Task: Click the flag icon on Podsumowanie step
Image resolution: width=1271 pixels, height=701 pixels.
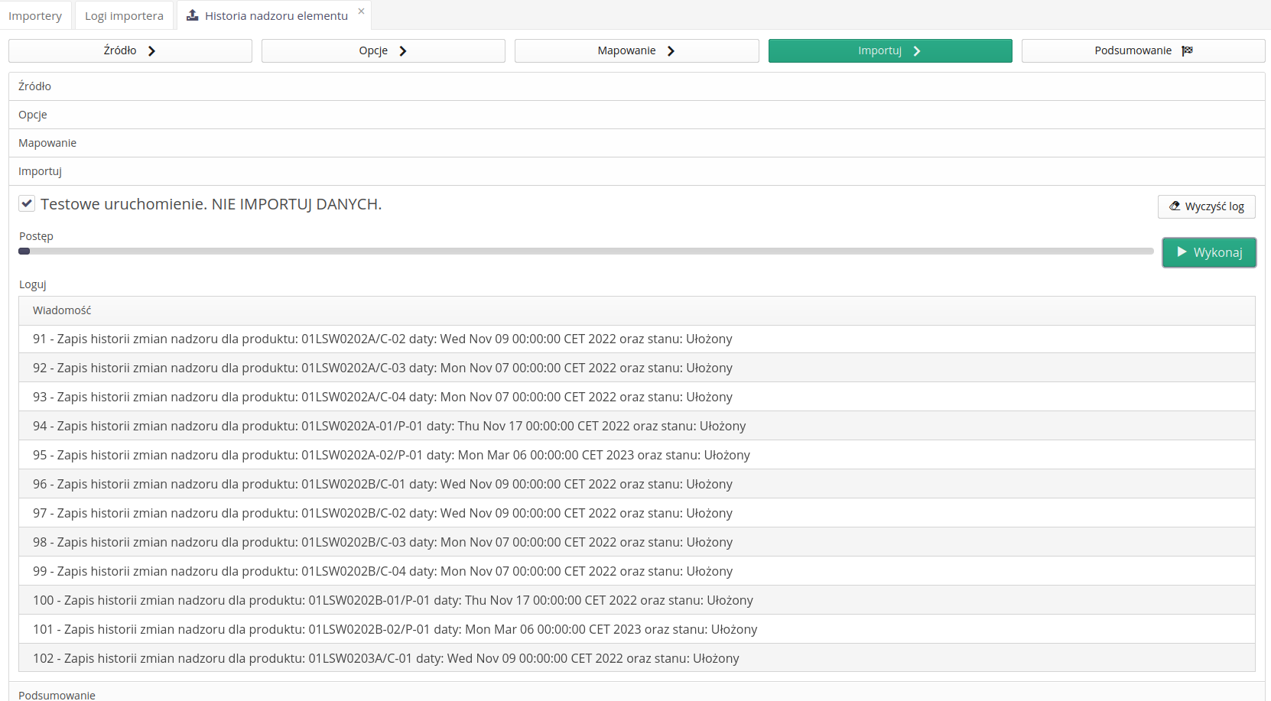Action: click(1188, 50)
